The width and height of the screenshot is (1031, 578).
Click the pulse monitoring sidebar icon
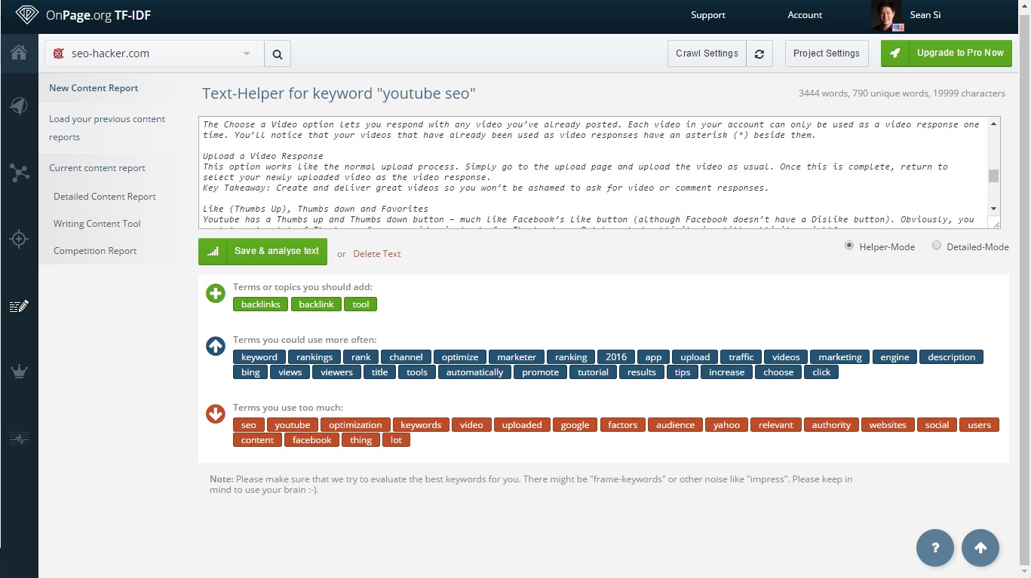pos(19,438)
